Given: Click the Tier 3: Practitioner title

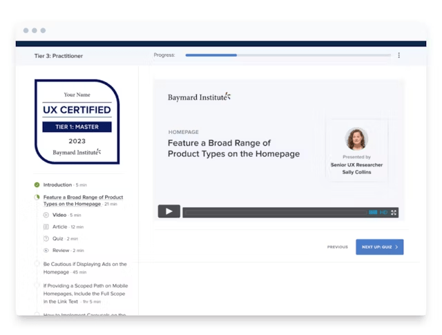Looking at the screenshot, I should click(58, 56).
